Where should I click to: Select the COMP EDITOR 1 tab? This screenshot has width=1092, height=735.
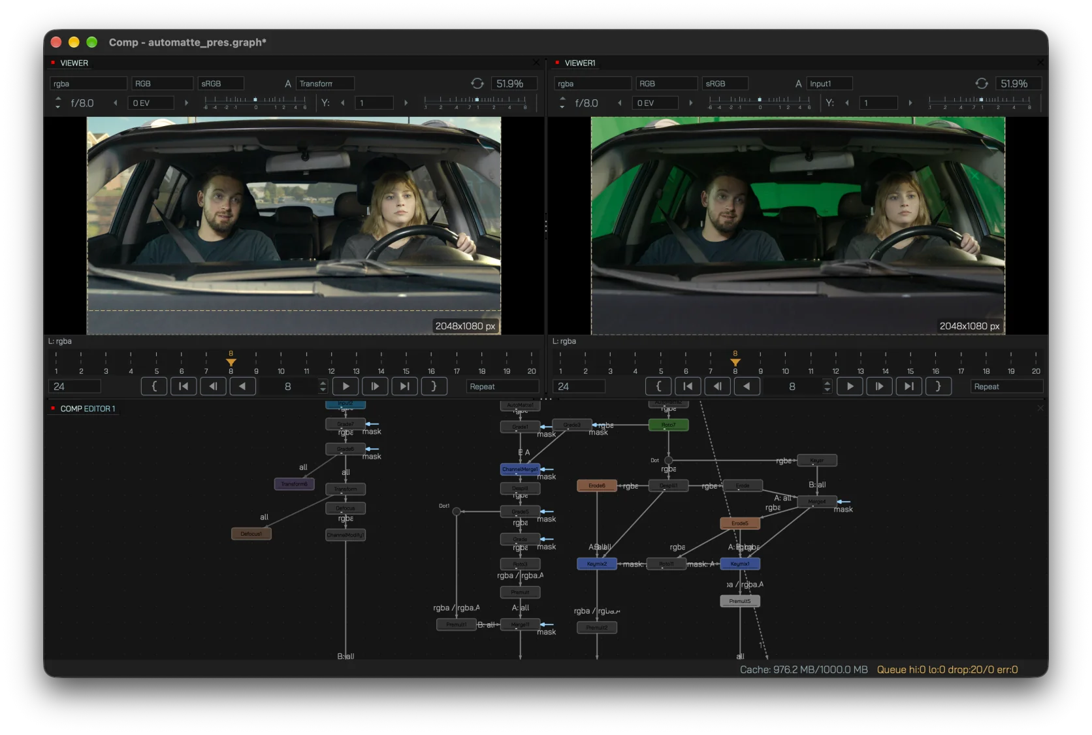[88, 408]
